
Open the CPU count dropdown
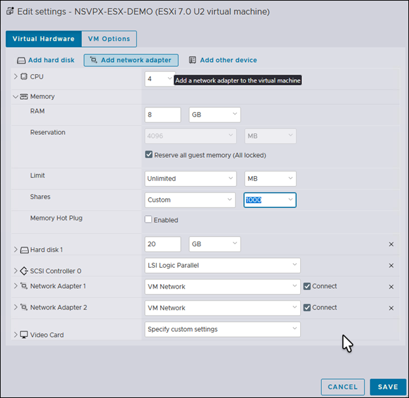tap(160, 79)
